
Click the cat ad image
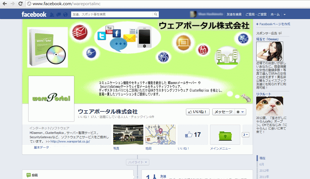pyautogui.click(x=270, y=106)
